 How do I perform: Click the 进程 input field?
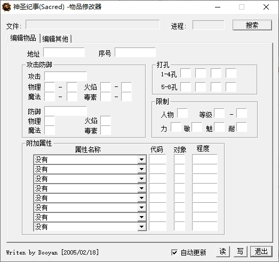[208, 25]
